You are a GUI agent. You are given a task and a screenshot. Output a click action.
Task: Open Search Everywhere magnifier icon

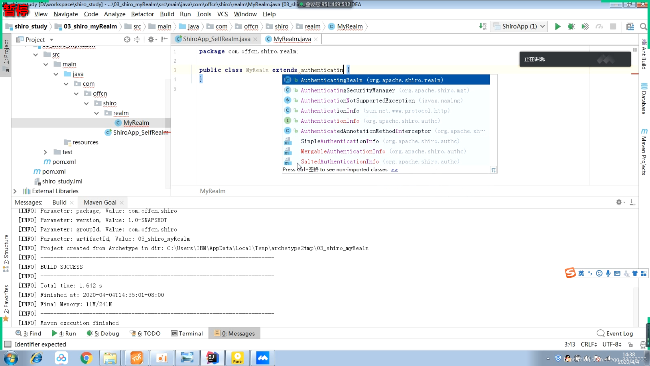644,26
